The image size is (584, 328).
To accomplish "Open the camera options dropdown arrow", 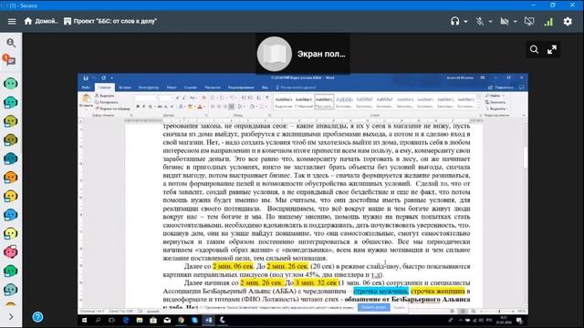I will 515,22.
